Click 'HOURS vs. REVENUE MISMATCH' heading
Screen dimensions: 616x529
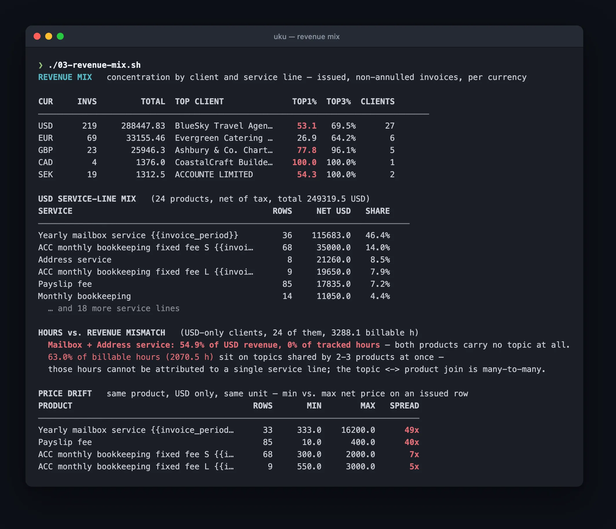coord(102,333)
